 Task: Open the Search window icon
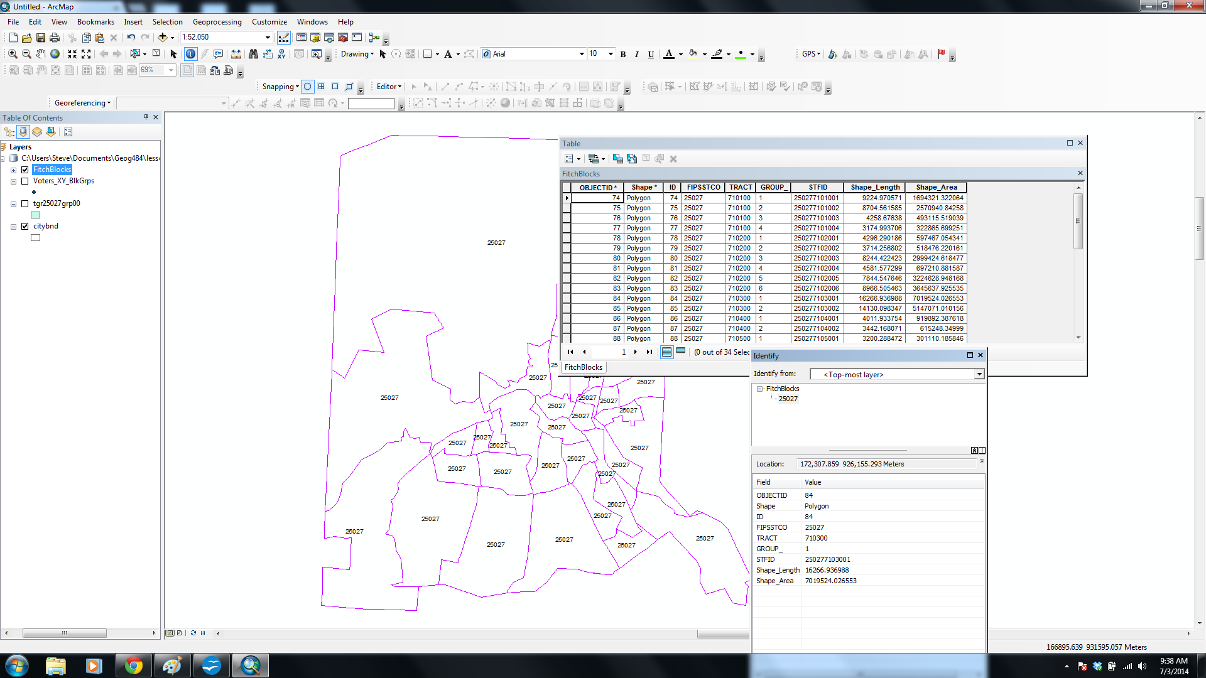point(329,38)
